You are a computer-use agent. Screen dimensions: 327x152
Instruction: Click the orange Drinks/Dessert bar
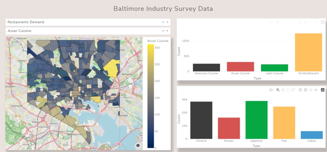click(x=308, y=53)
